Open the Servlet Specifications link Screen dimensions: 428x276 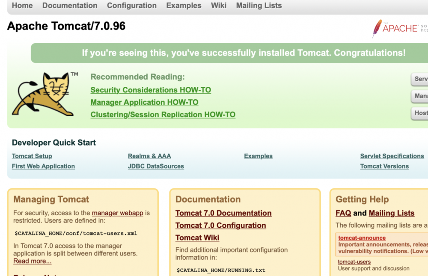coord(392,156)
